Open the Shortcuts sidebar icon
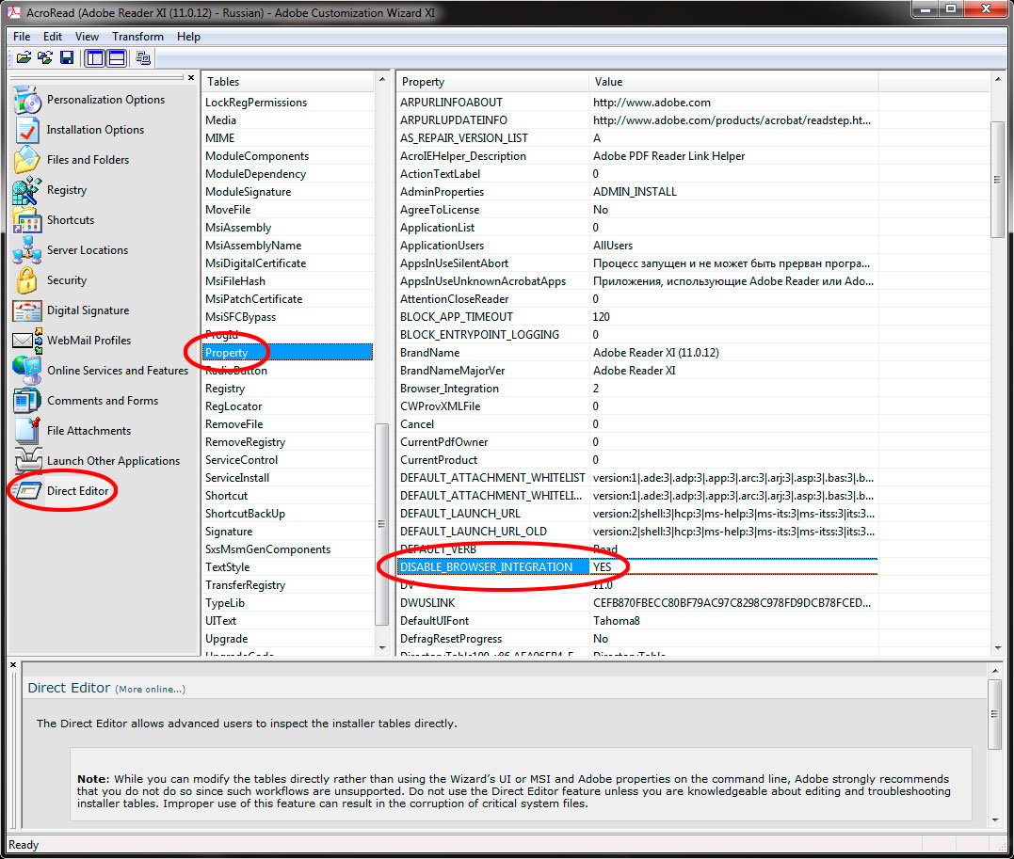 (27, 220)
